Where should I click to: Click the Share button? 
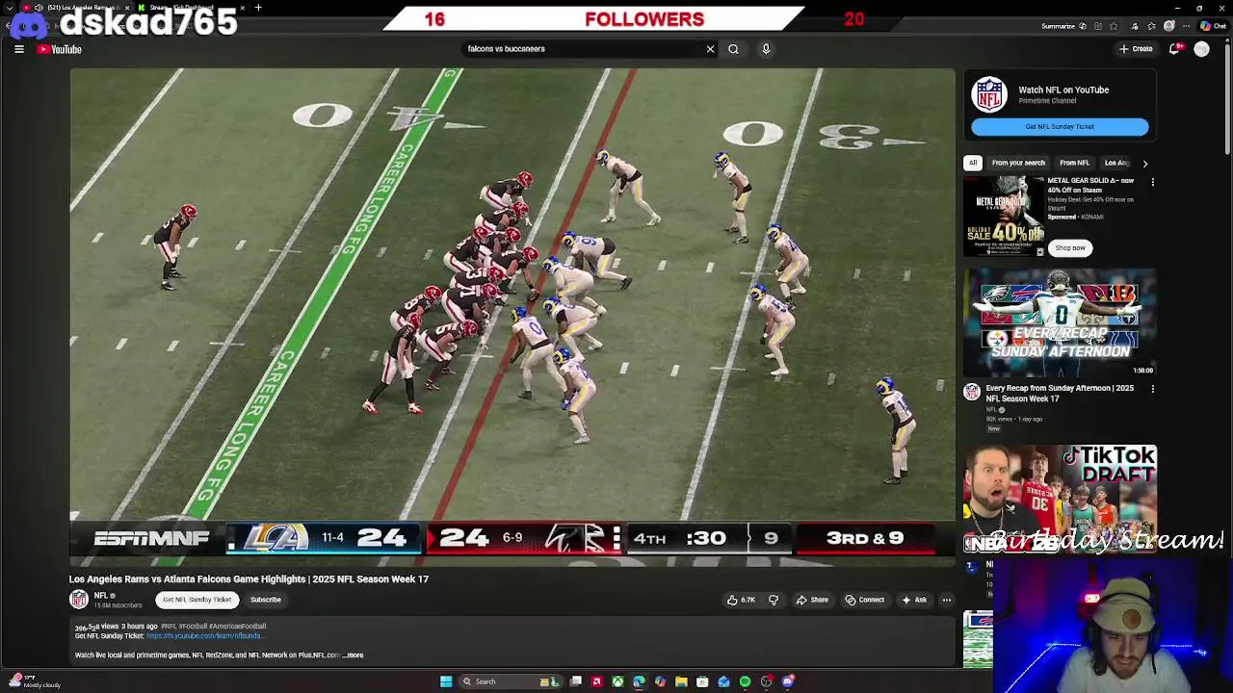[x=812, y=600]
